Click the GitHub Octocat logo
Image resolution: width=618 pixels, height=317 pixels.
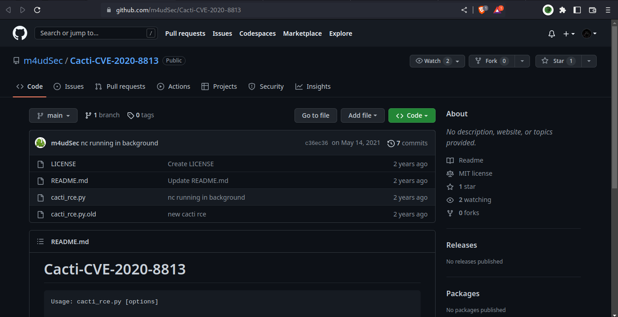point(20,33)
